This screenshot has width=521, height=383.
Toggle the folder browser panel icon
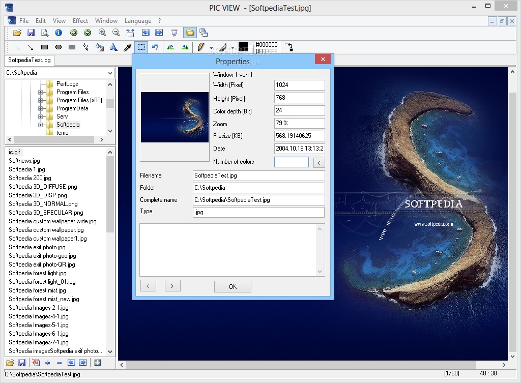(x=190, y=33)
